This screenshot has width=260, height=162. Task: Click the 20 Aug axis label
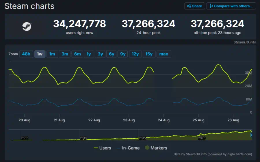[25, 120]
